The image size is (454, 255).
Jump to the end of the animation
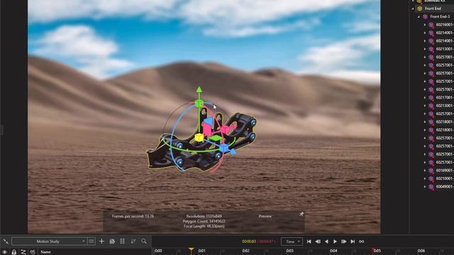click(x=353, y=242)
